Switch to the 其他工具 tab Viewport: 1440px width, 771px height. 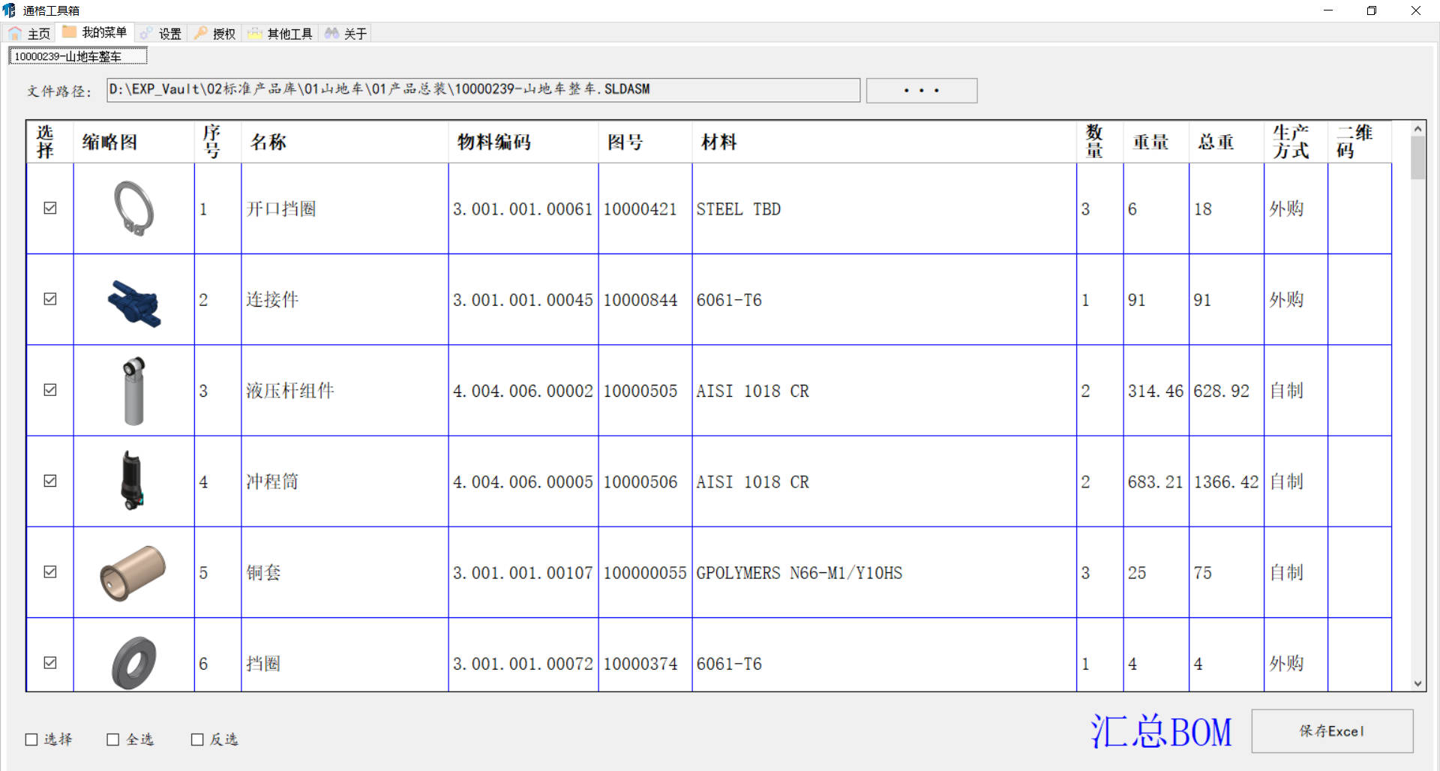tap(281, 34)
